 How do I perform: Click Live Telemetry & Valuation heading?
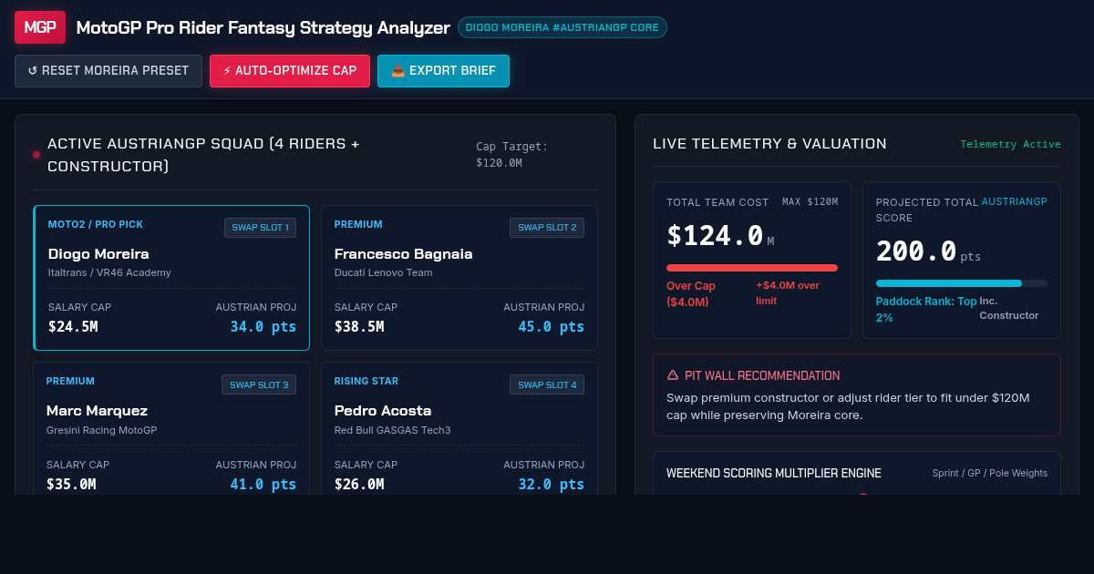tap(769, 143)
